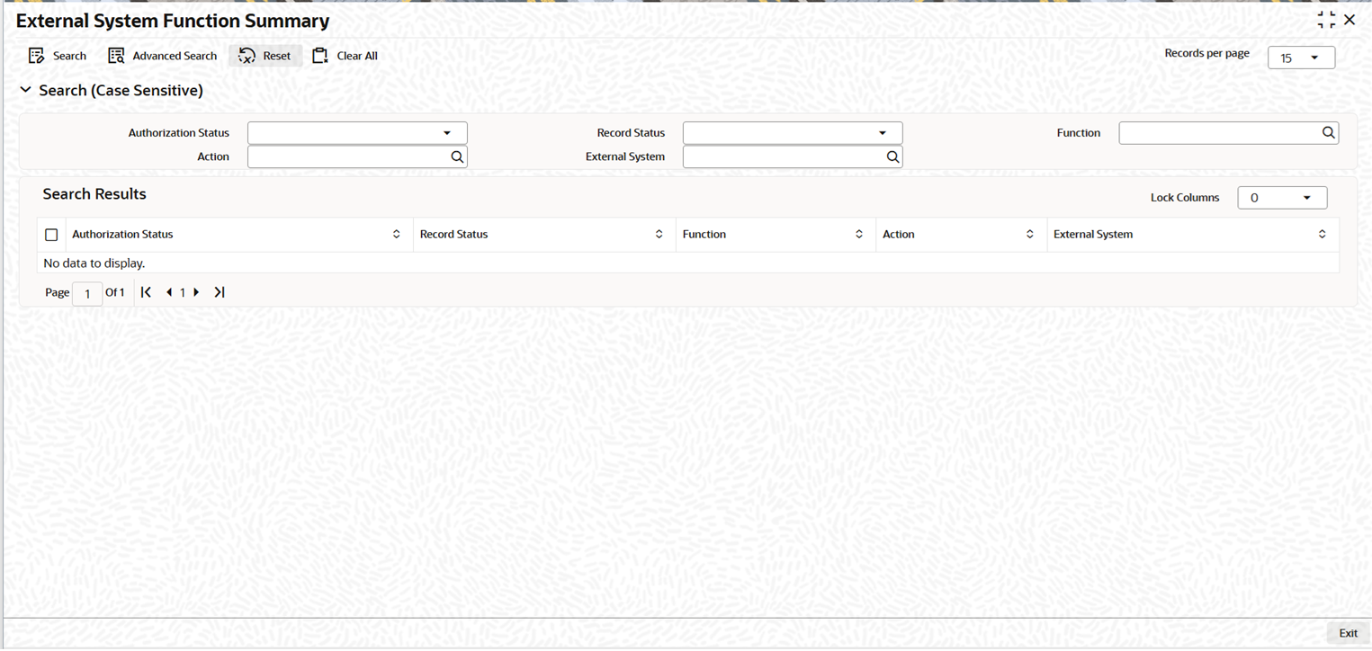Image resolution: width=1372 pixels, height=651 pixels.
Task: Click the External System column header label
Action: [1093, 235]
